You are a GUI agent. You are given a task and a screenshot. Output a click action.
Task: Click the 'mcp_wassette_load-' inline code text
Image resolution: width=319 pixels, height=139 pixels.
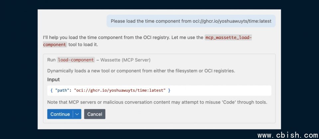tap(228, 38)
